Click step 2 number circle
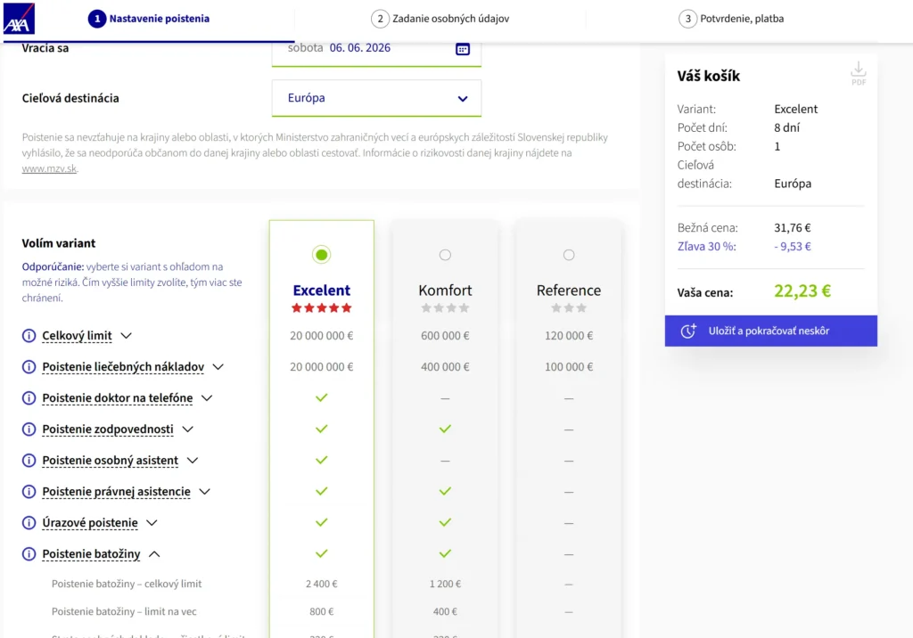This screenshot has height=638, width=913. pyautogui.click(x=380, y=19)
